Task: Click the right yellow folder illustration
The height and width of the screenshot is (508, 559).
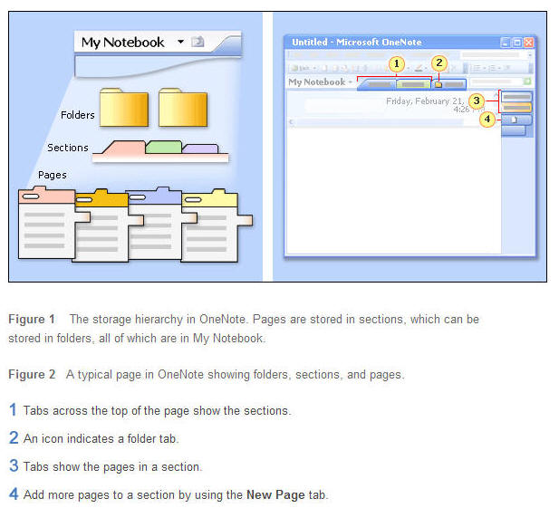Action: click(x=183, y=108)
